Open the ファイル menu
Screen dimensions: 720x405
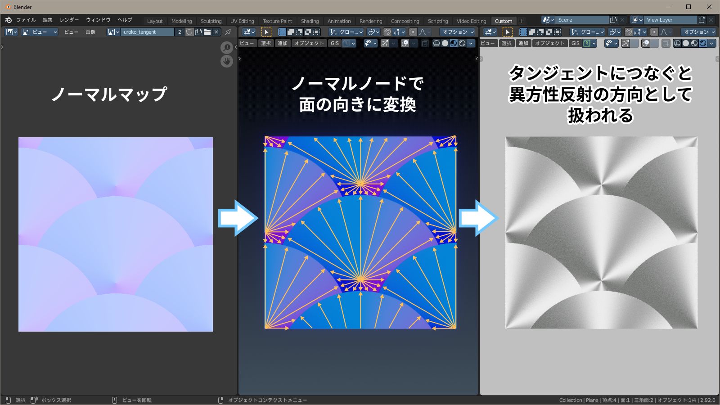(x=27, y=20)
